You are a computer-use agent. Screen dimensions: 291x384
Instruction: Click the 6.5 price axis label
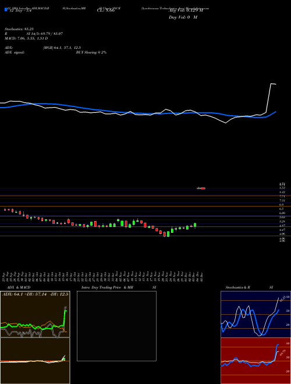[282, 209]
